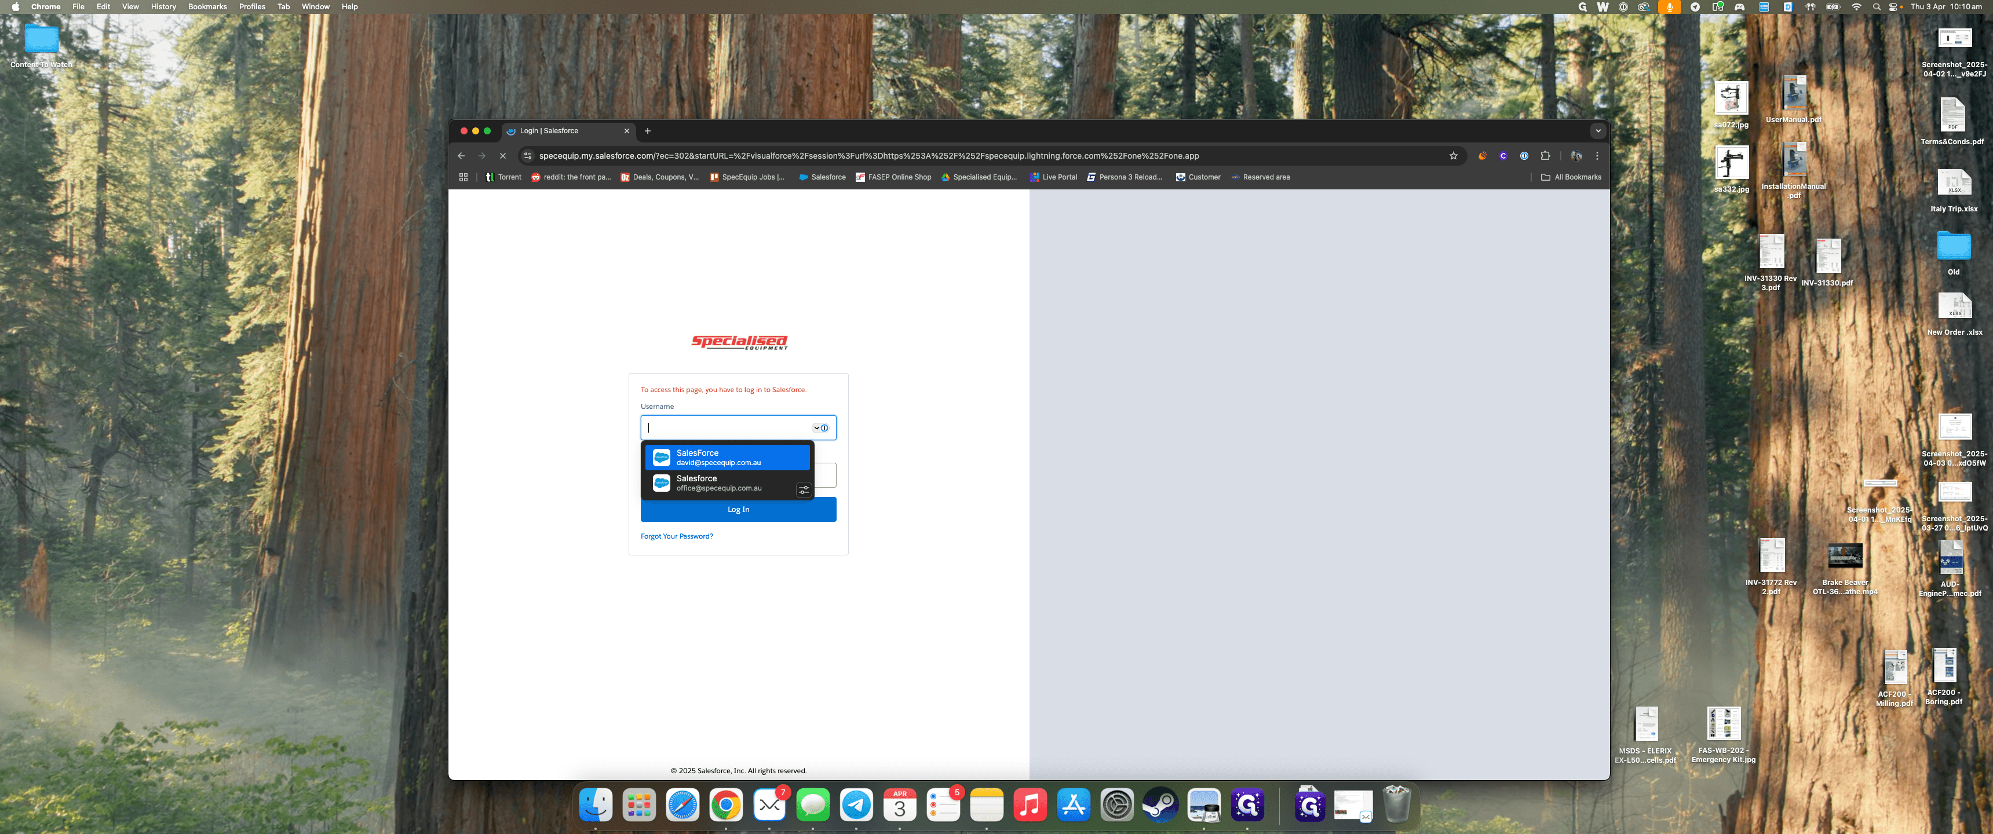Expand the tab search chevron in Chrome
The image size is (1993, 834).
click(1598, 131)
